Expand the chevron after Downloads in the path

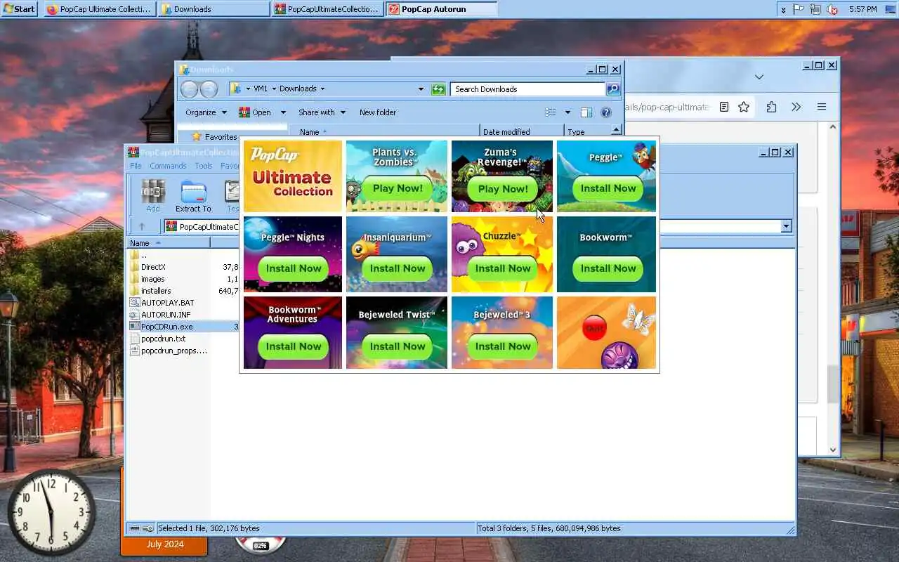(x=322, y=89)
